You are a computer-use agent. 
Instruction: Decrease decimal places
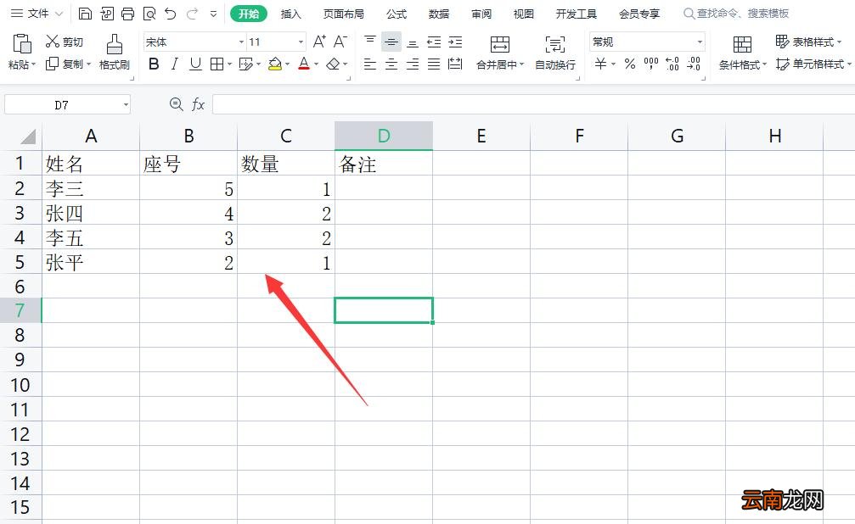click(x=694, y=64)
